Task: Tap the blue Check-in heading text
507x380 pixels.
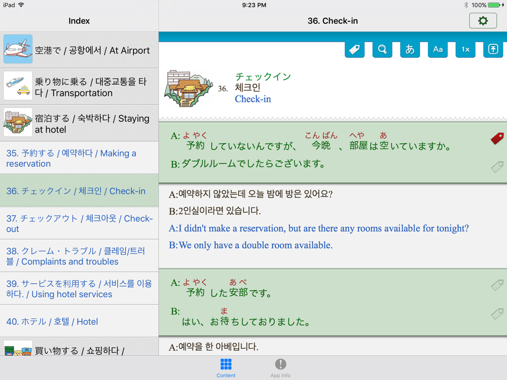Action: (253, 99)
